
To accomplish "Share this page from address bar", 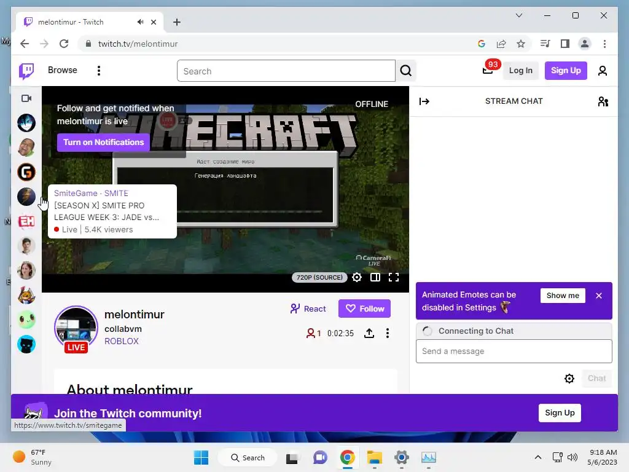I will 501,44.
